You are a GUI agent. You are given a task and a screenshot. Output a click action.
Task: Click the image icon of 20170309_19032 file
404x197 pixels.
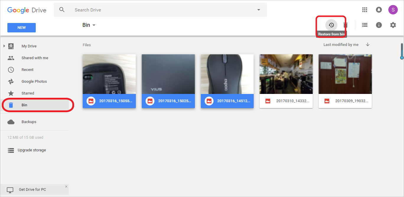[327, 101]
